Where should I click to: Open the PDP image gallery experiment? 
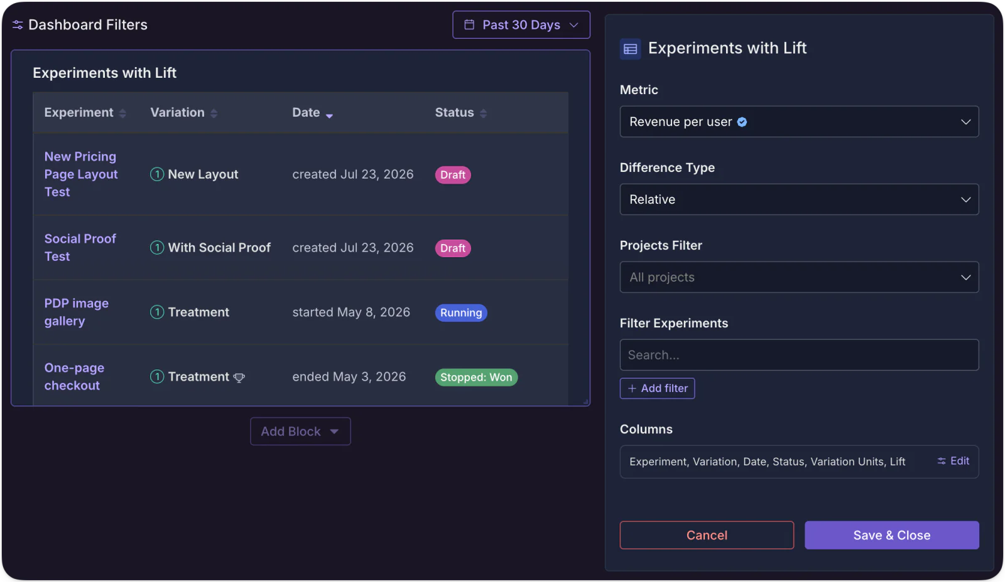click(76, 312)
